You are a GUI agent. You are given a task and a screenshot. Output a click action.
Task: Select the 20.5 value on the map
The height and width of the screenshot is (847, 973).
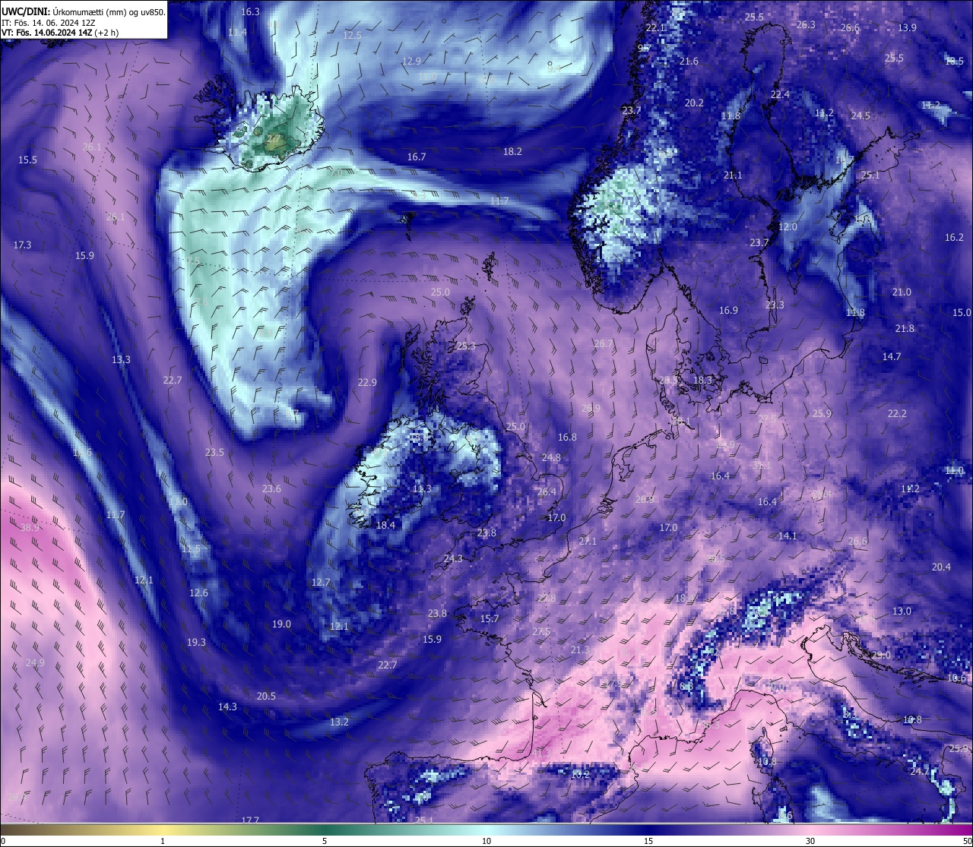266,697
